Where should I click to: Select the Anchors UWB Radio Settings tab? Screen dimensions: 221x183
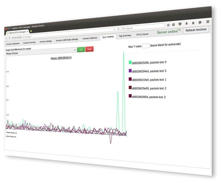[67, 40]
